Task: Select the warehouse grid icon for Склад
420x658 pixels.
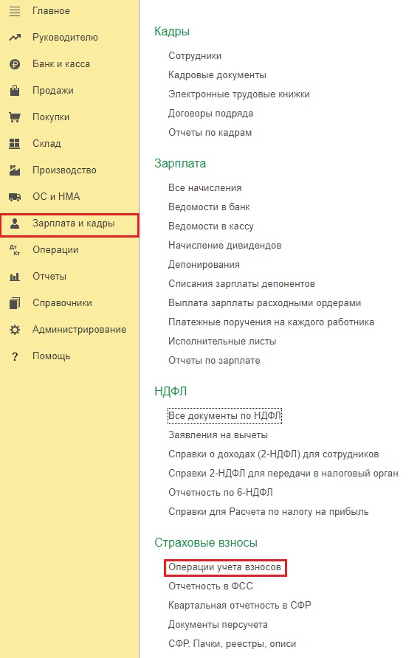Action: [x=15, y=144]
